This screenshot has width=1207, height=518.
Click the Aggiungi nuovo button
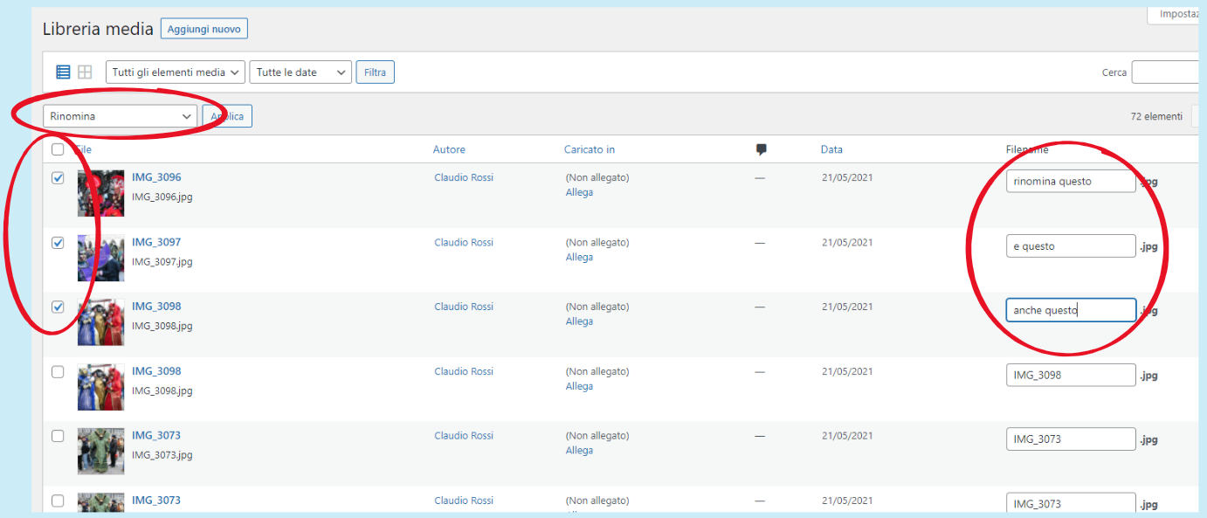pos(204,29)
